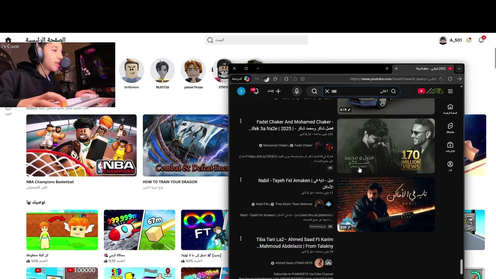The image size is (496, 279).
Task: Click Roblox Robux icon beside username
Action: pyautogui.click(x=469, y=40)
